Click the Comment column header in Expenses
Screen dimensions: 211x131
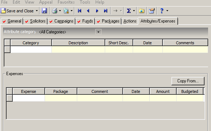point(100,91)
